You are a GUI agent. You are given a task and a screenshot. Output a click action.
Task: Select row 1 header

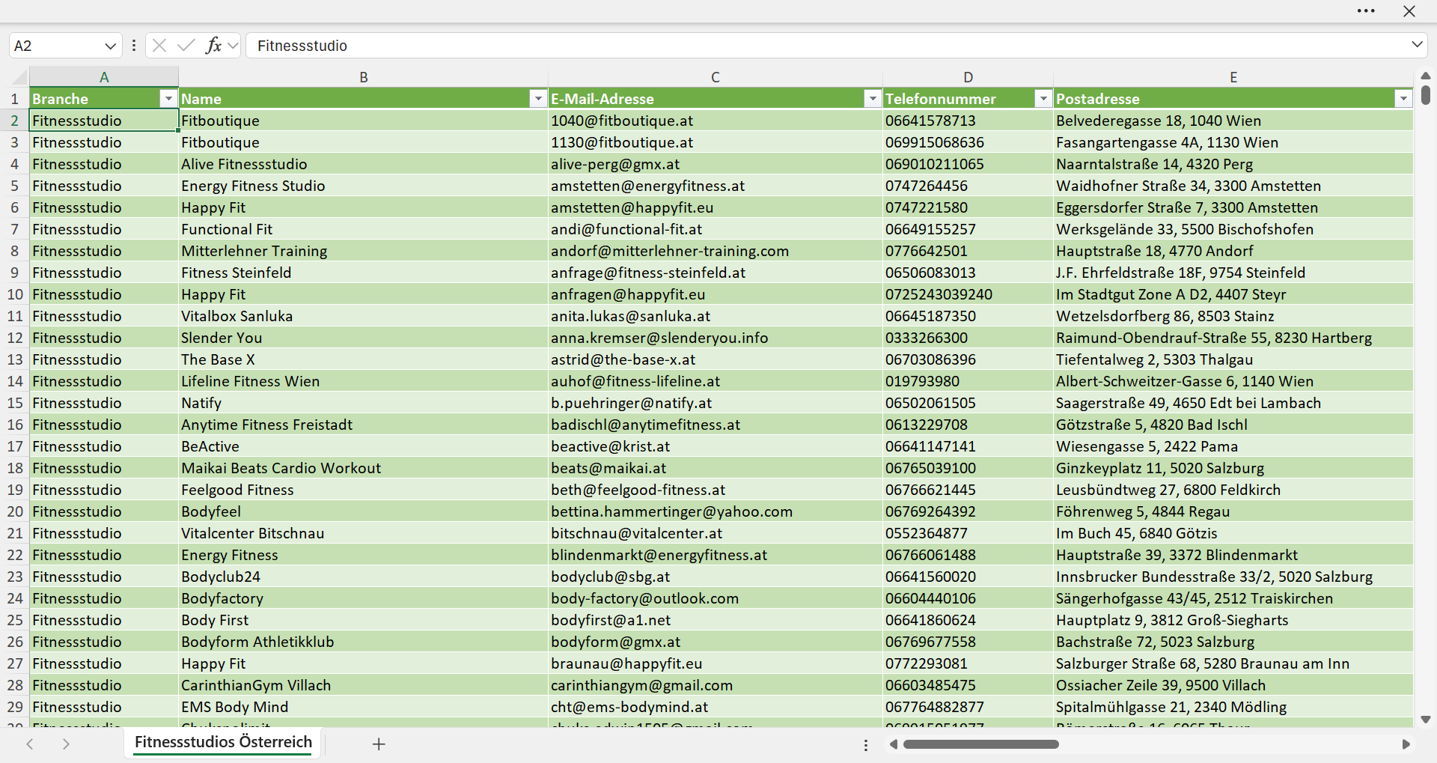point(14,99)
